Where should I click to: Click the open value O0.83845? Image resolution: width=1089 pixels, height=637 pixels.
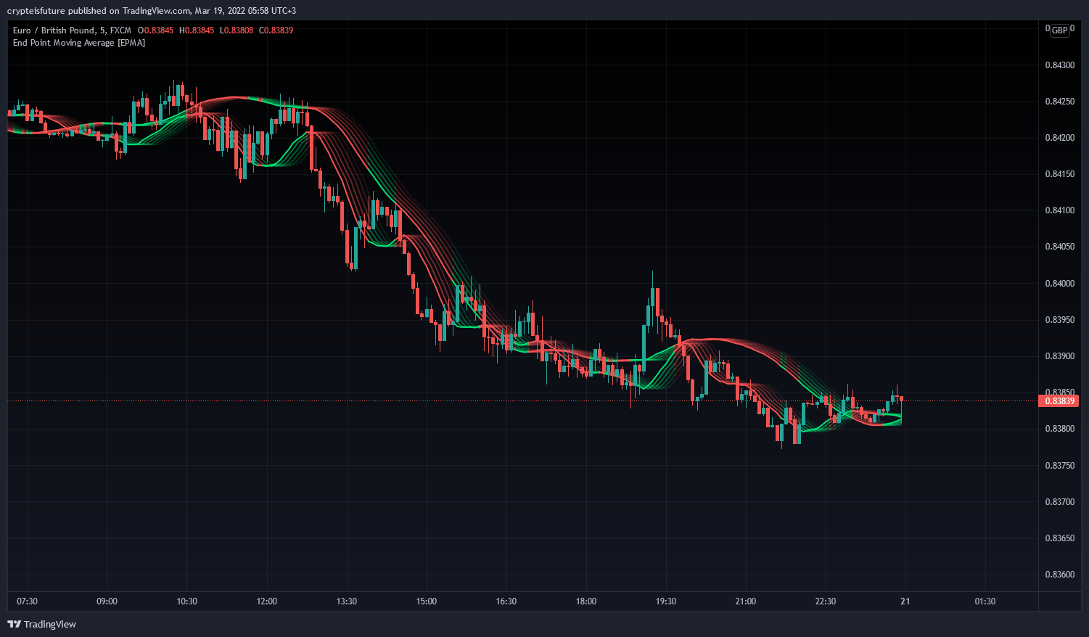[x=155, y=30]
